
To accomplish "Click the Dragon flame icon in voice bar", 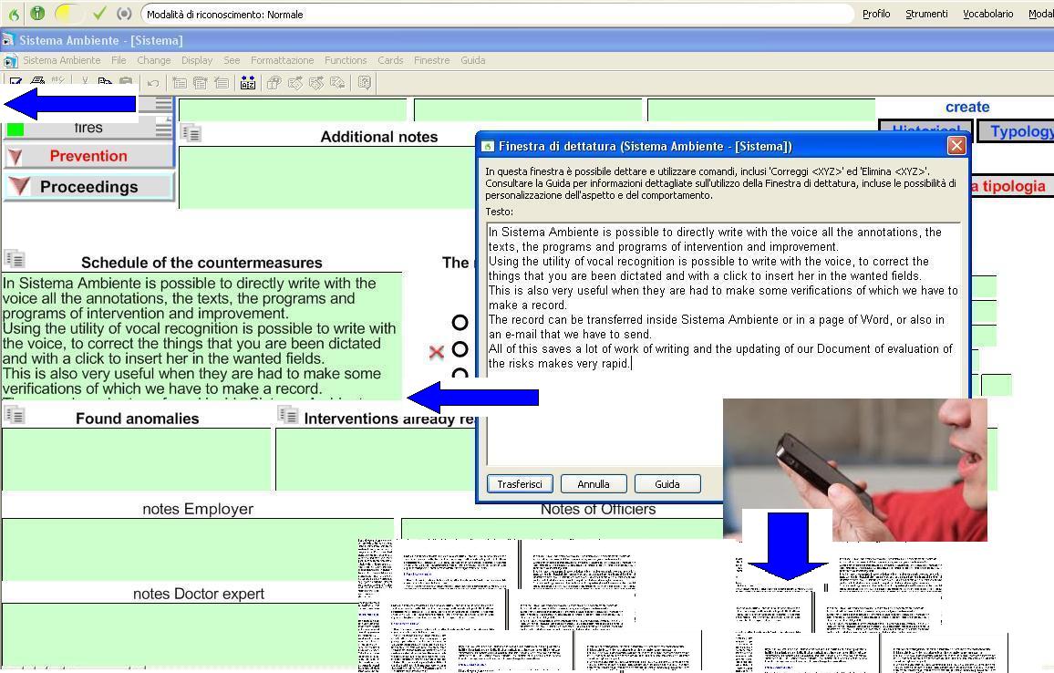I will click(x=14, y=14).
